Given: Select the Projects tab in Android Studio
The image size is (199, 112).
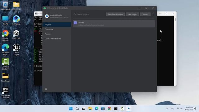Looking at the screenshot, I should coord(57,25).
